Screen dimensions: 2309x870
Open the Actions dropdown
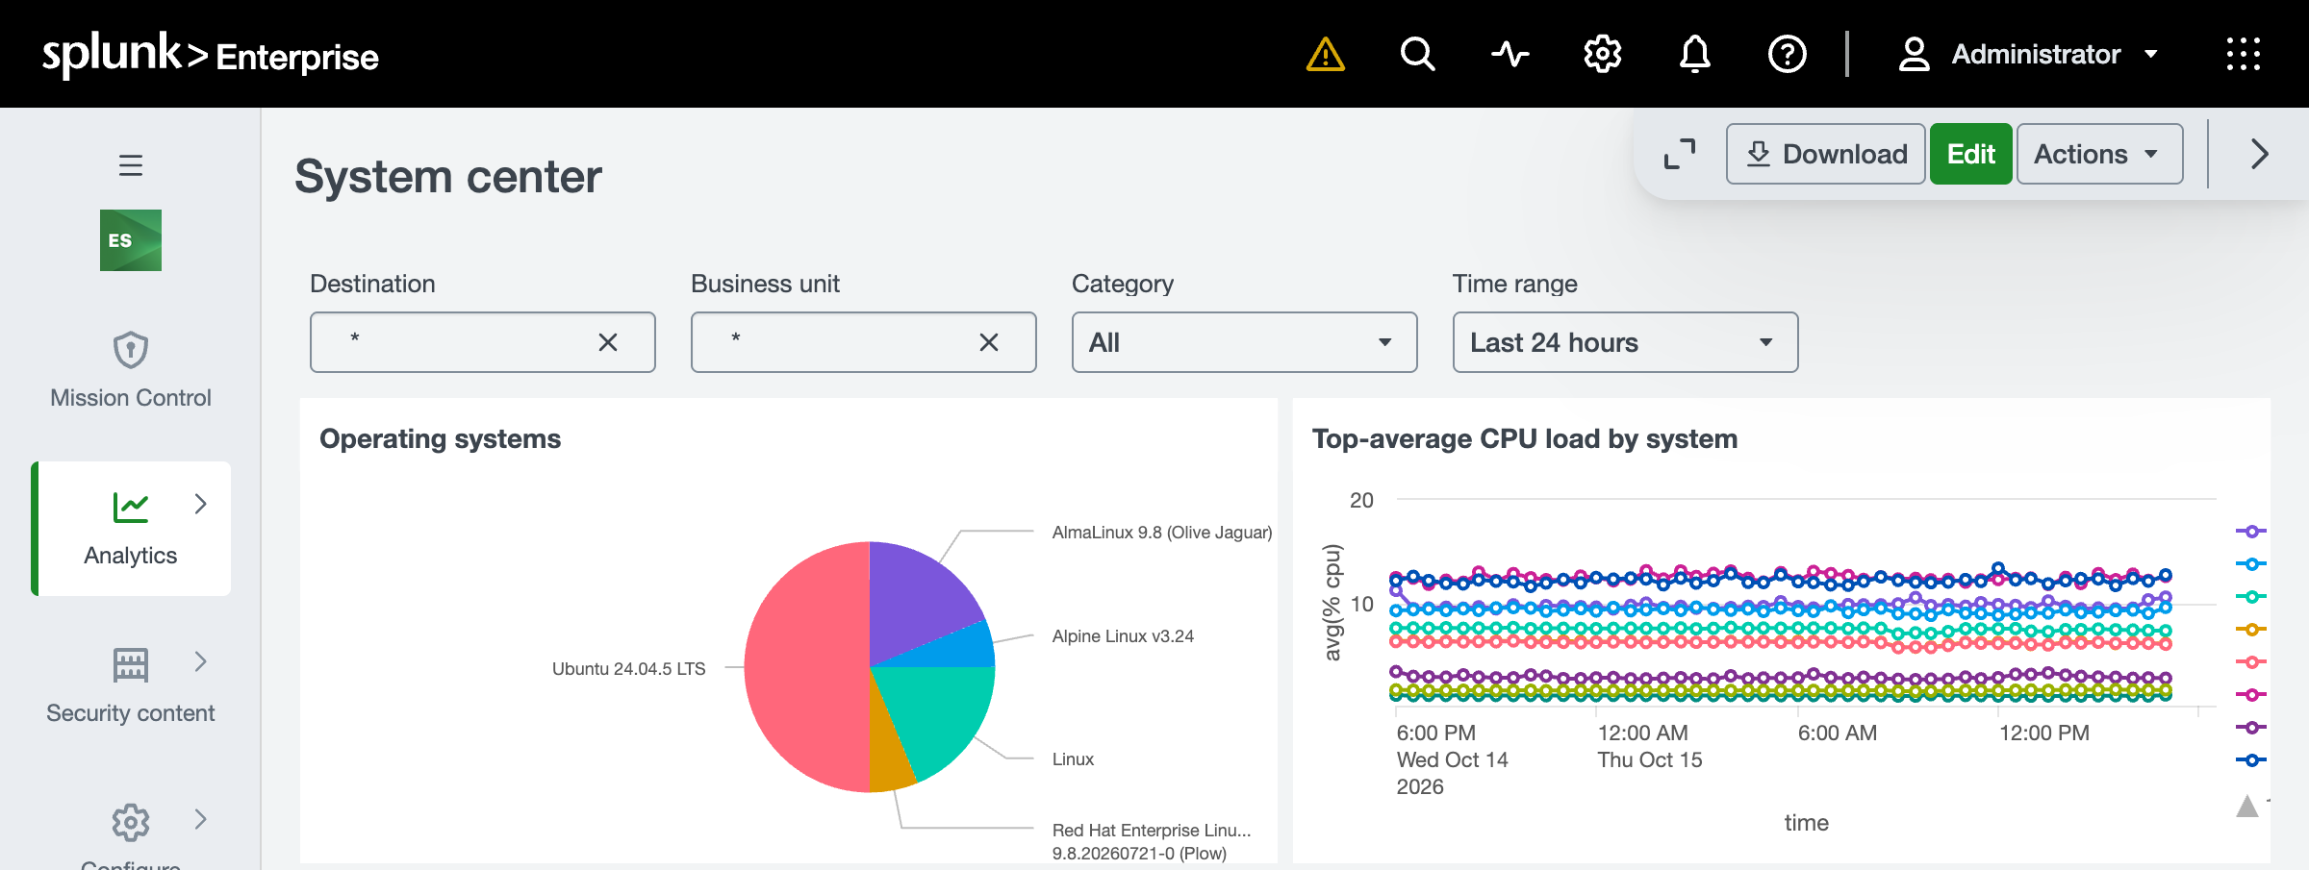(2099, 154)
